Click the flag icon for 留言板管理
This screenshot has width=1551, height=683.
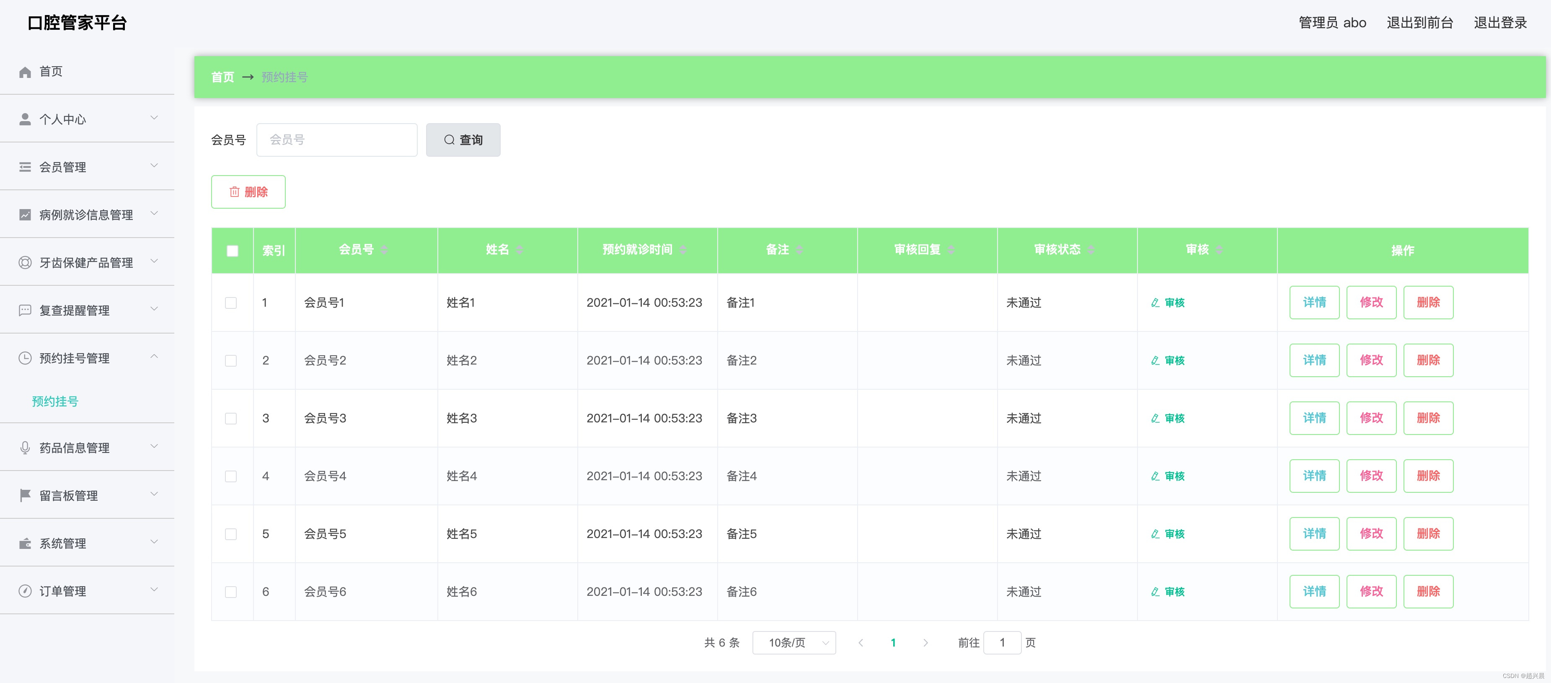coord(25,495)
